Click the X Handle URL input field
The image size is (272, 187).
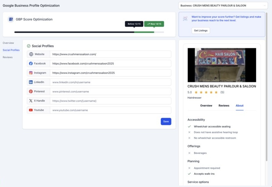click(x=110, y=101)
